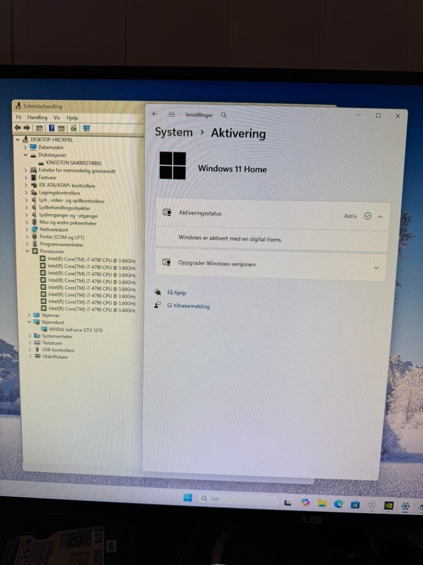Image resolution: width=423 pixels, height=565 pixels.
Task: Select the last Intel Core i7-4790 entry
Action: [92, 309]
